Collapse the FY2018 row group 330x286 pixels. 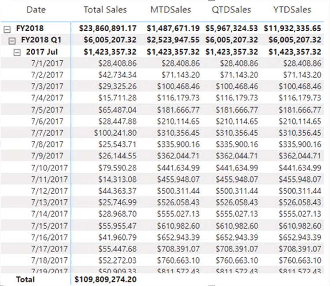tap(7, 29)
